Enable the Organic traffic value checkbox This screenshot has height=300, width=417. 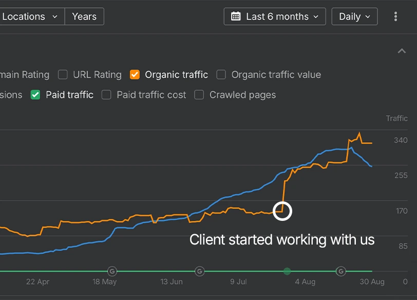221,74
